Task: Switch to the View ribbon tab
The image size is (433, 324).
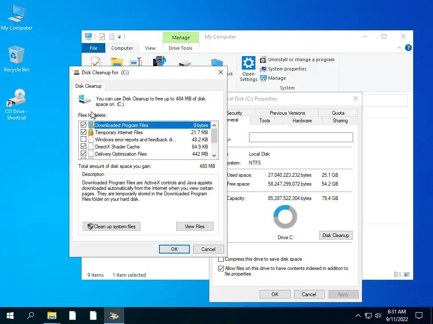Action: (150, 48)
